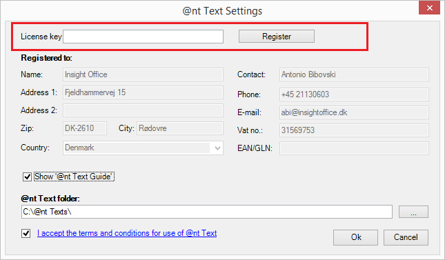
Task: Click the '@nt Text folder:' heading text
Action: coord(50,199)
